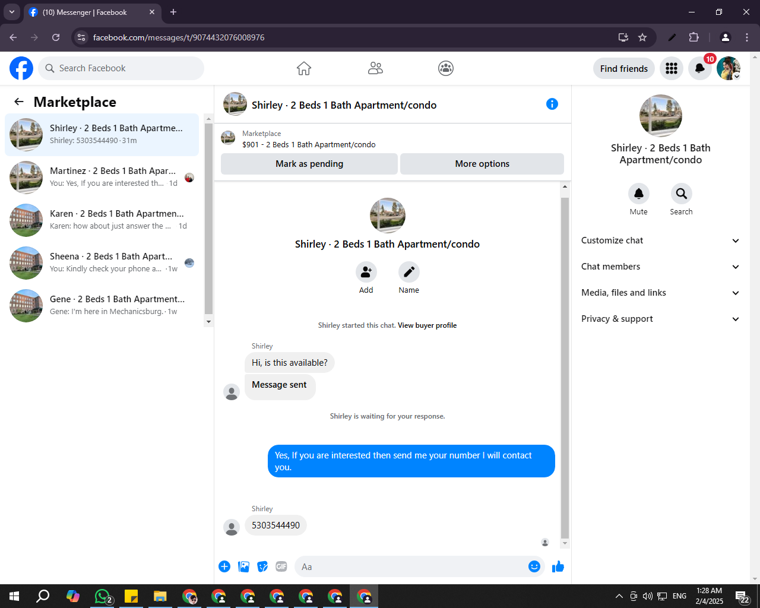This screenshot has height=608, width=760.
Task: Click the browser address bar URL
Action: point(179,37)
